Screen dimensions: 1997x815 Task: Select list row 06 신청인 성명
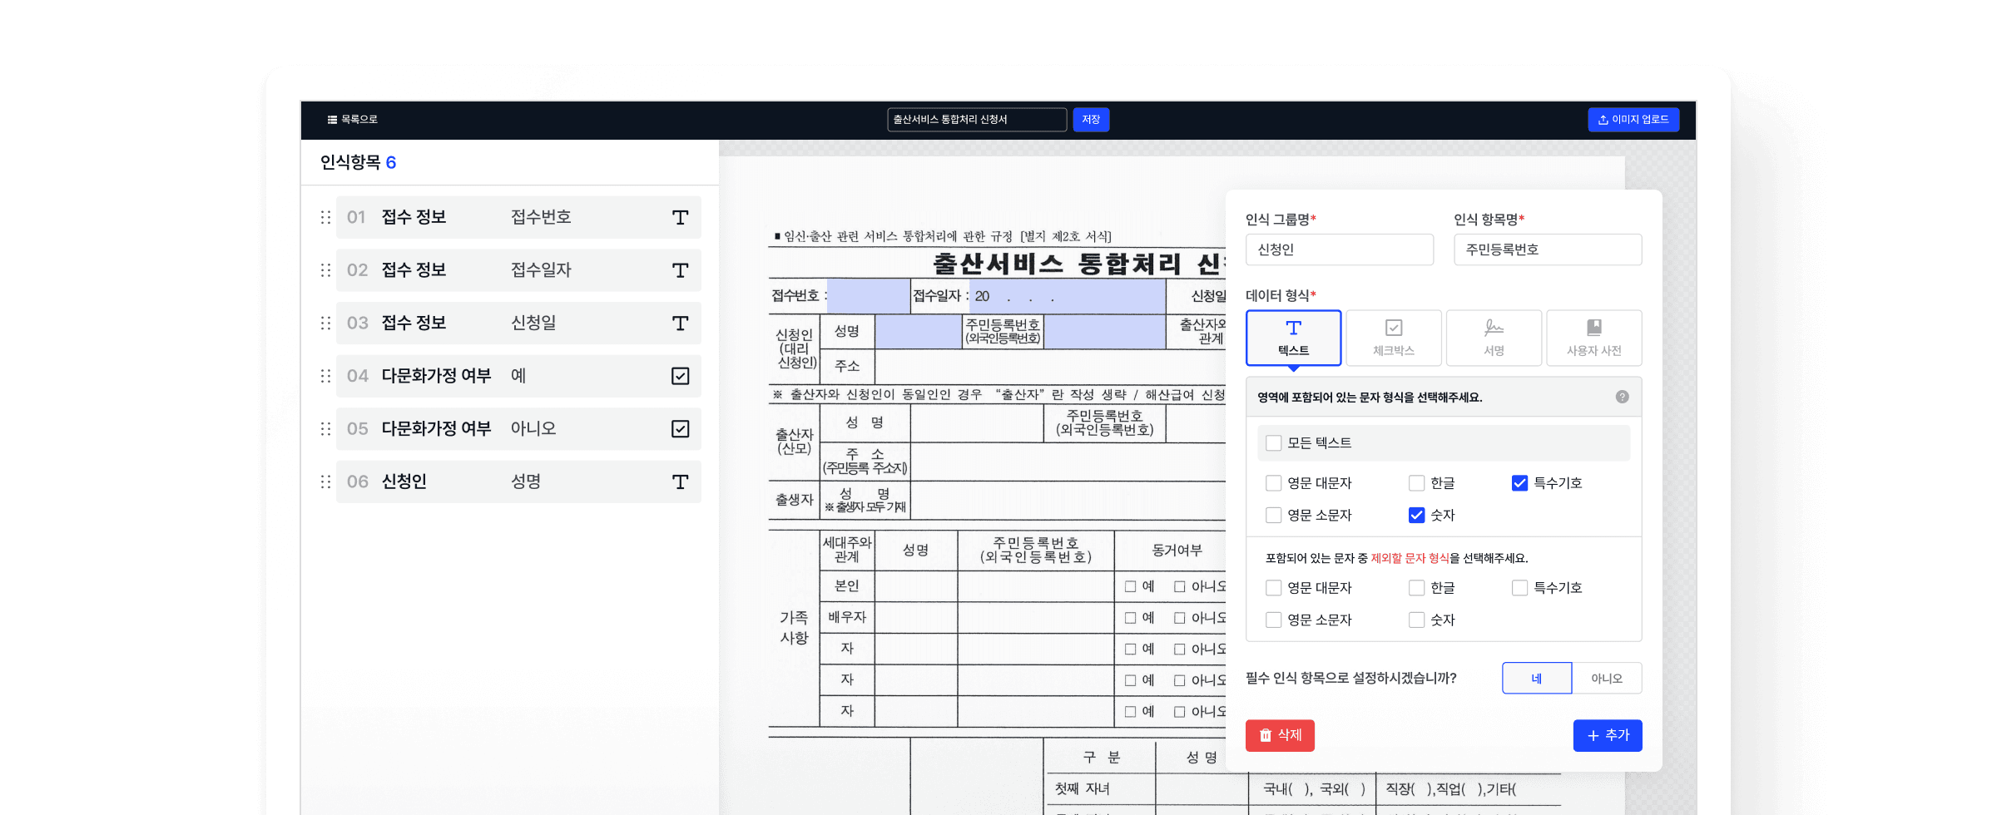(x=518, y=482)
